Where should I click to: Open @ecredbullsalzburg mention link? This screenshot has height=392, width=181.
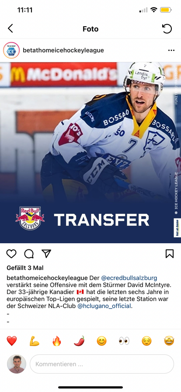pyautogui.click(x=129, y=278)
